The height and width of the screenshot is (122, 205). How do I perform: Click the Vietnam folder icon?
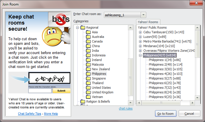88,97
